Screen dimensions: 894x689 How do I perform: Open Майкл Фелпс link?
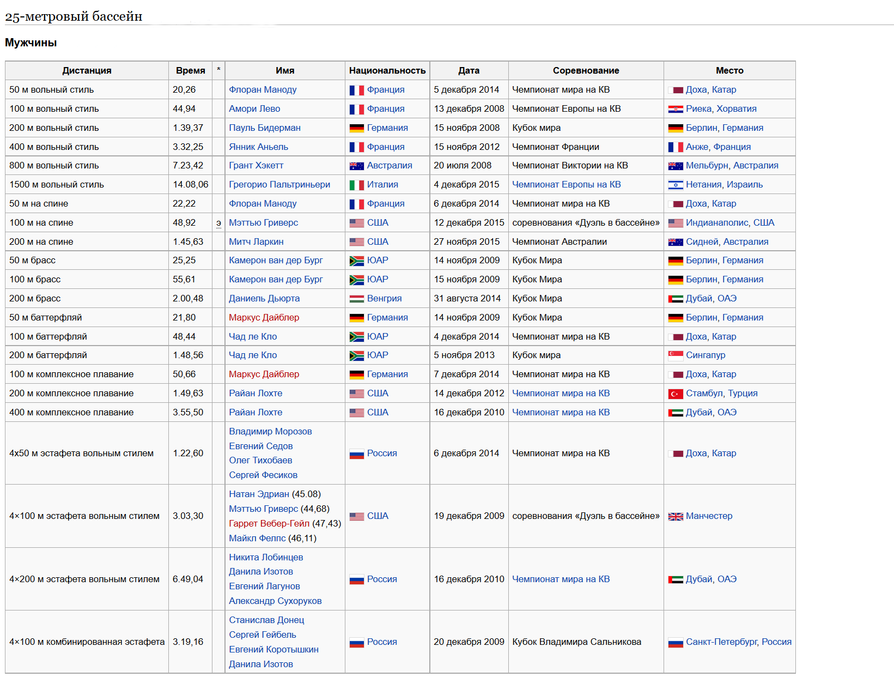[257, 539]
